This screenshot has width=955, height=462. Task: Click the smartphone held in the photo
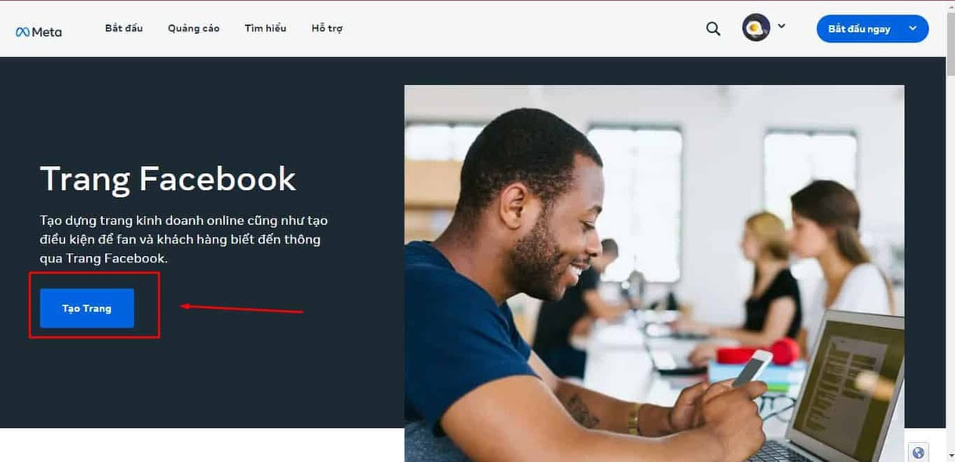[x=752, y=368]
